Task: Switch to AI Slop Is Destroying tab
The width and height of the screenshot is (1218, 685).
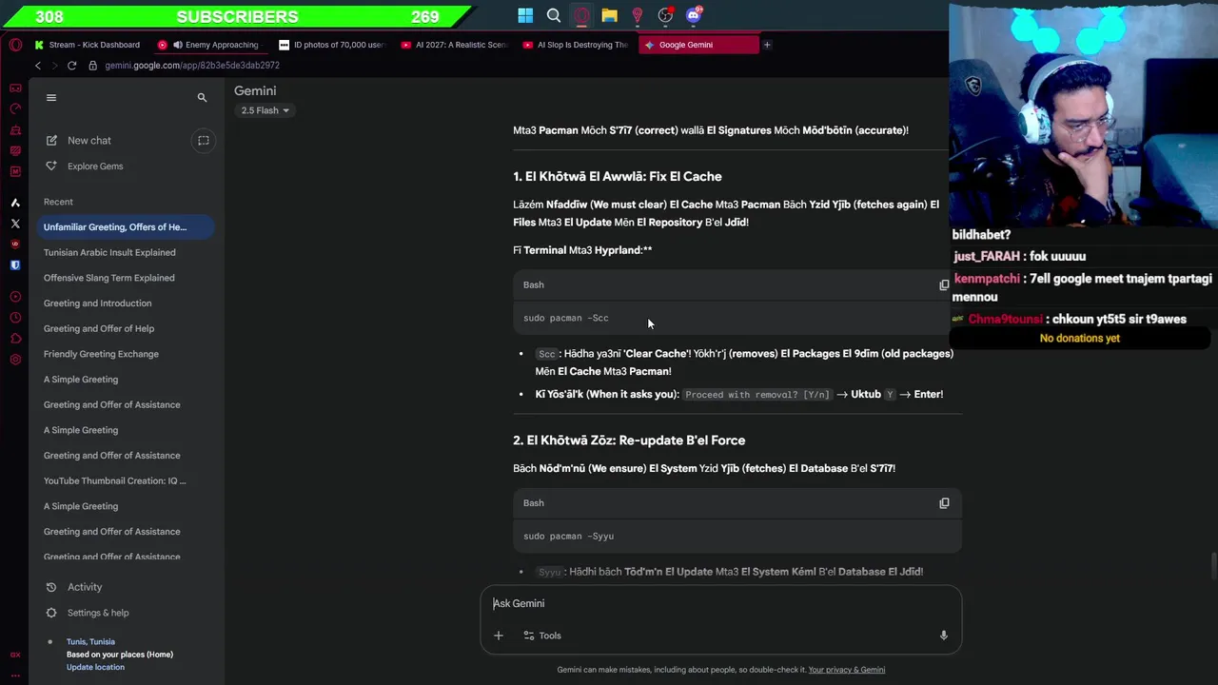Action: (x=577, y=45)
